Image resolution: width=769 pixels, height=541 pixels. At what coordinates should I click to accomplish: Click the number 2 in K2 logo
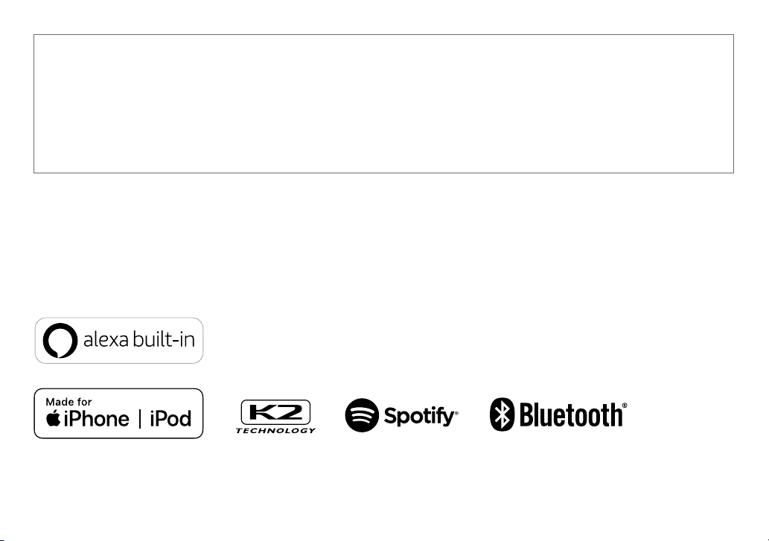click(293, 412)
